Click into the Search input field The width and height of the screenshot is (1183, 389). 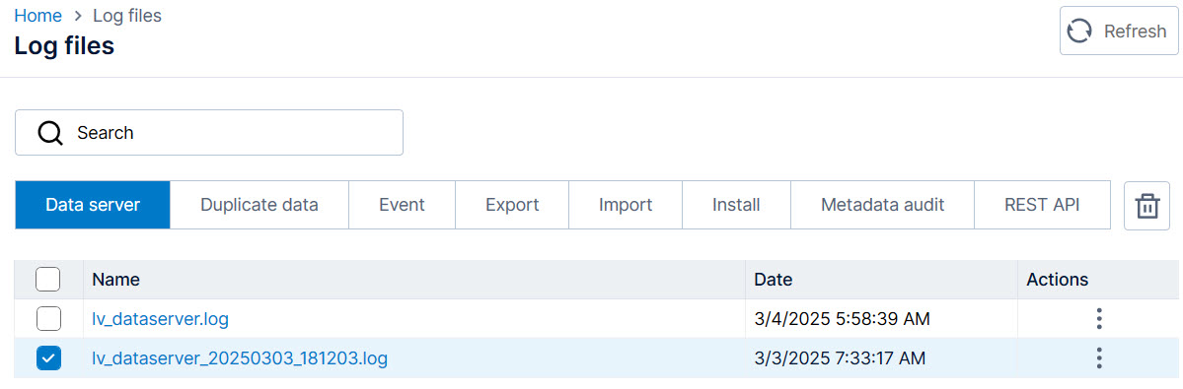(209, 133)
